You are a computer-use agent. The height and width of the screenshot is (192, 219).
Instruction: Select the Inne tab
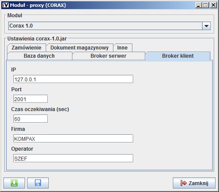coord(122,48)
